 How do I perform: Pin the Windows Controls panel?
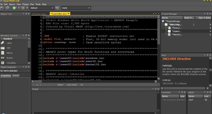pos(26,35)
